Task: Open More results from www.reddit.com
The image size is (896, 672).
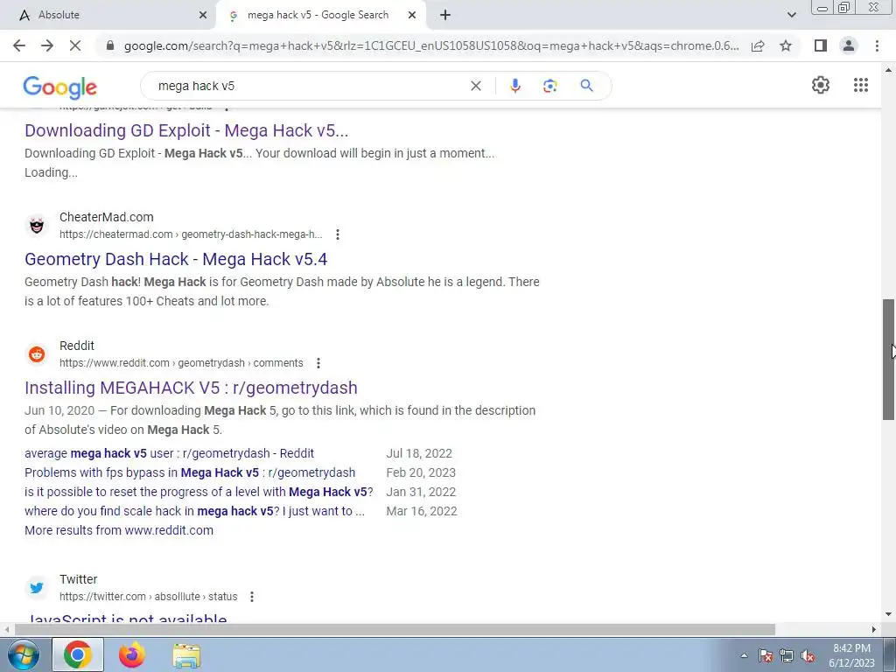Action: click(119, 530)
